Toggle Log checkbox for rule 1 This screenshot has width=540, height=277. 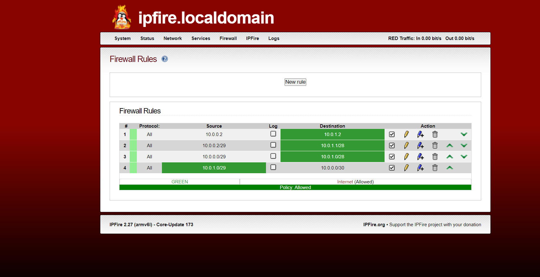273,134
